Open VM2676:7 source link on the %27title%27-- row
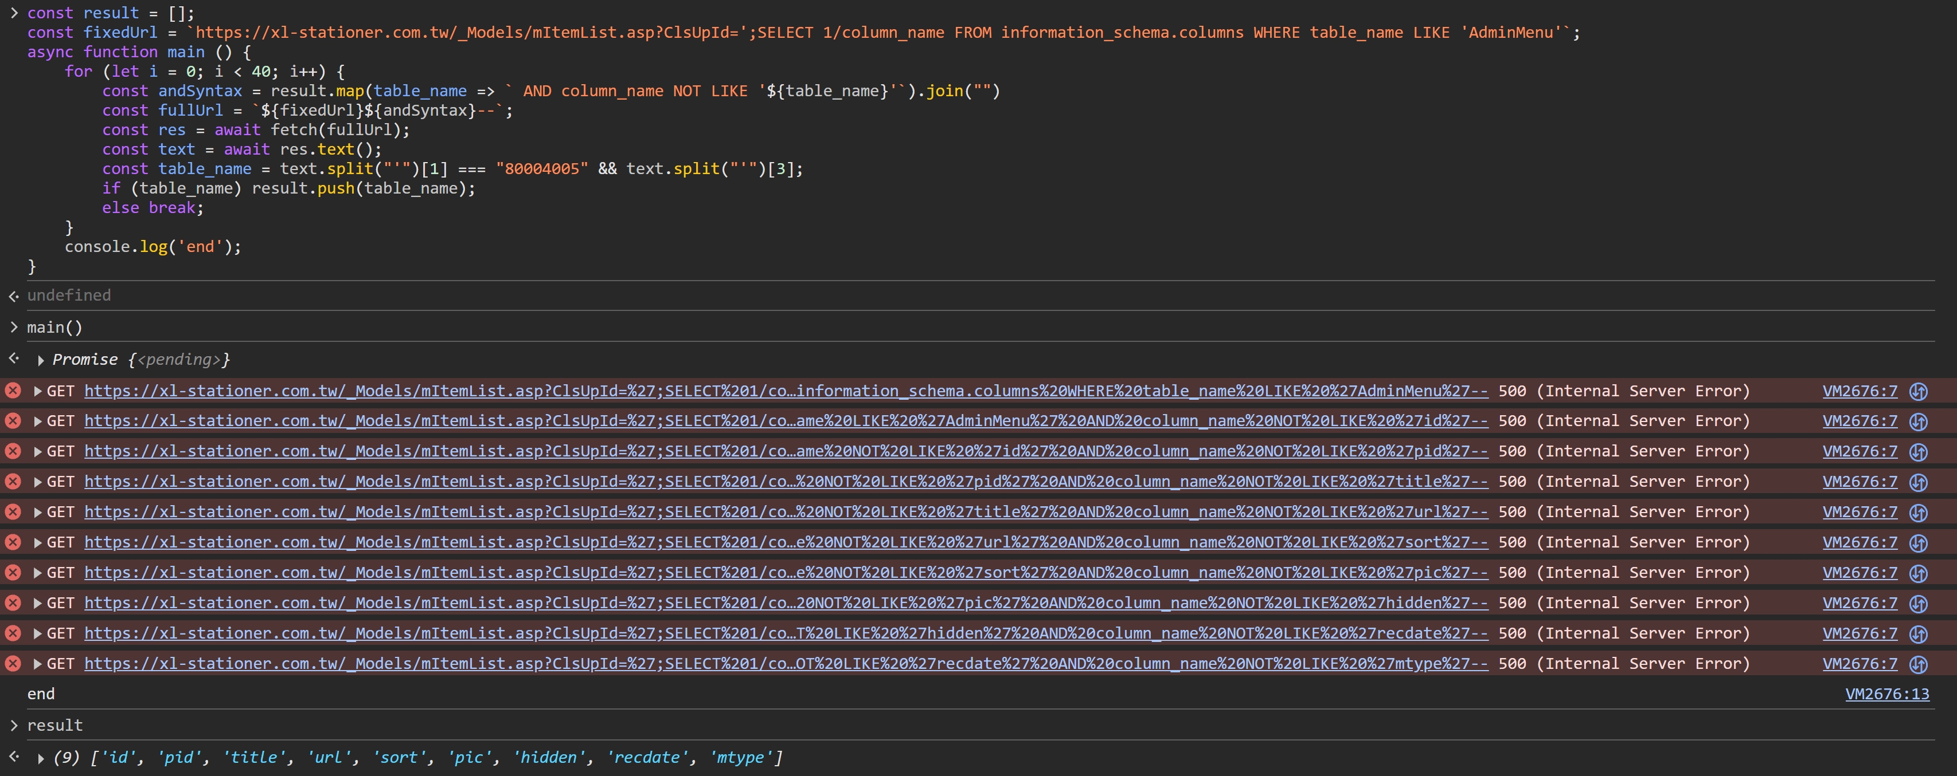The height and width of the screenshot is (776, 1957). [x=1860, y=482]
